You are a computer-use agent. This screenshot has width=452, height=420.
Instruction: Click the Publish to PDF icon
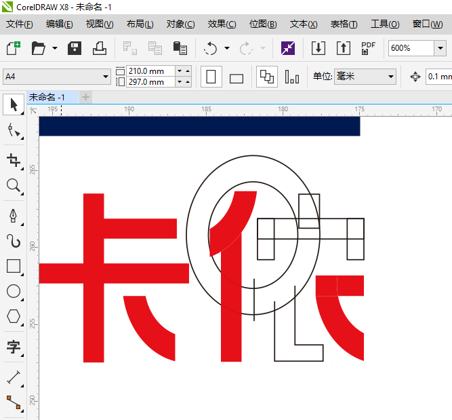(x=368, y=48)
